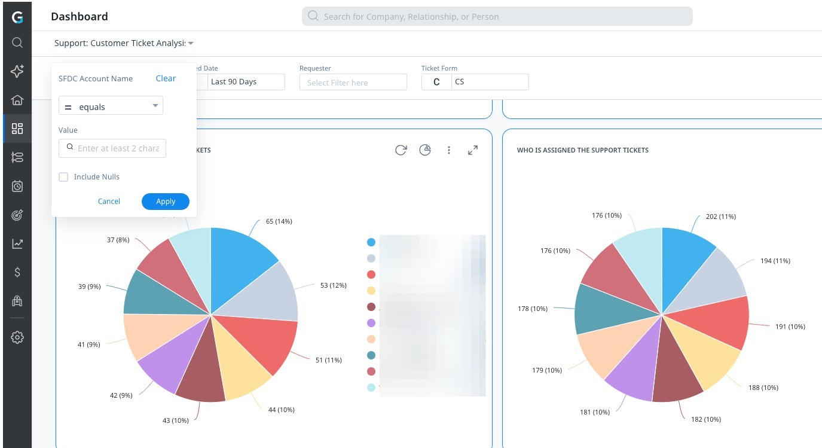Viewport: 822px width, 448px height.
Task: Change chart type with pie icon
Action: [x=425, y=150]
